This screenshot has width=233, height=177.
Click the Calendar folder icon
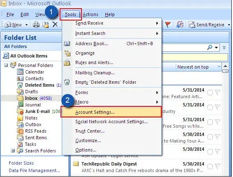coord(20,72)
